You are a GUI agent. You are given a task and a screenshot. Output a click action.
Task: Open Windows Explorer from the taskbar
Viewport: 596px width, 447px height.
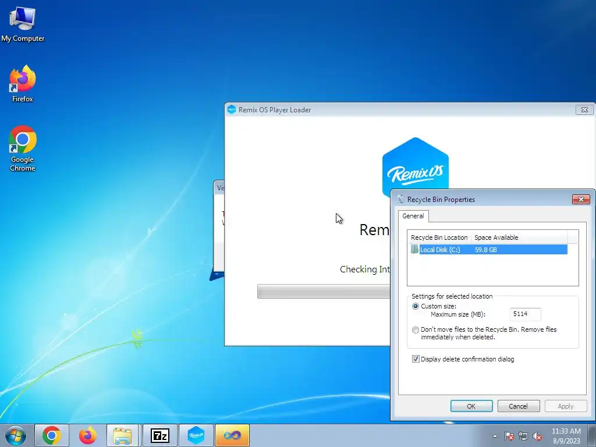pyautogui.click(x=122, y=435)
